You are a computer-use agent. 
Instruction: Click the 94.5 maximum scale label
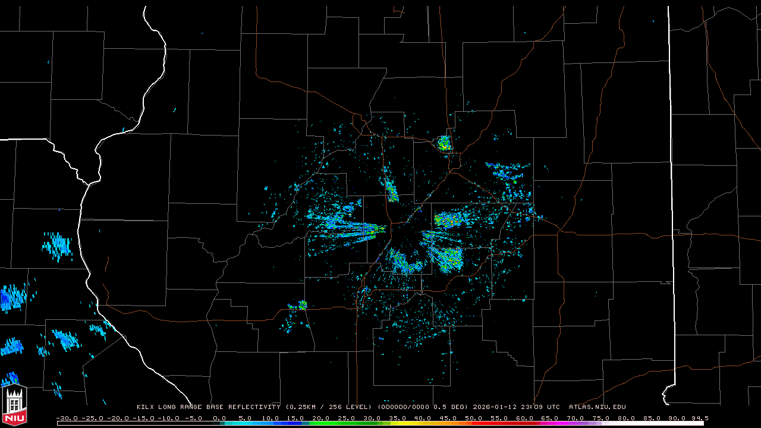pyautogui.click(x=700, y=418)
